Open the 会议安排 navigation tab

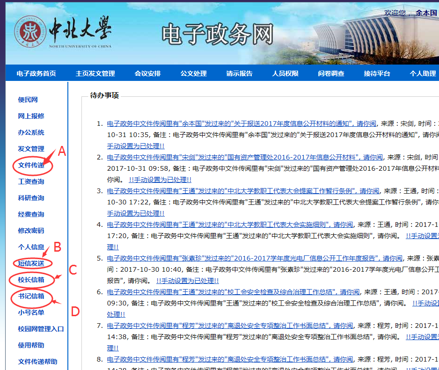(x=147, y=73)
